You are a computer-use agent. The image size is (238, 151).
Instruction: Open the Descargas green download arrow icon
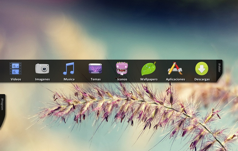[x=202, y=68]
